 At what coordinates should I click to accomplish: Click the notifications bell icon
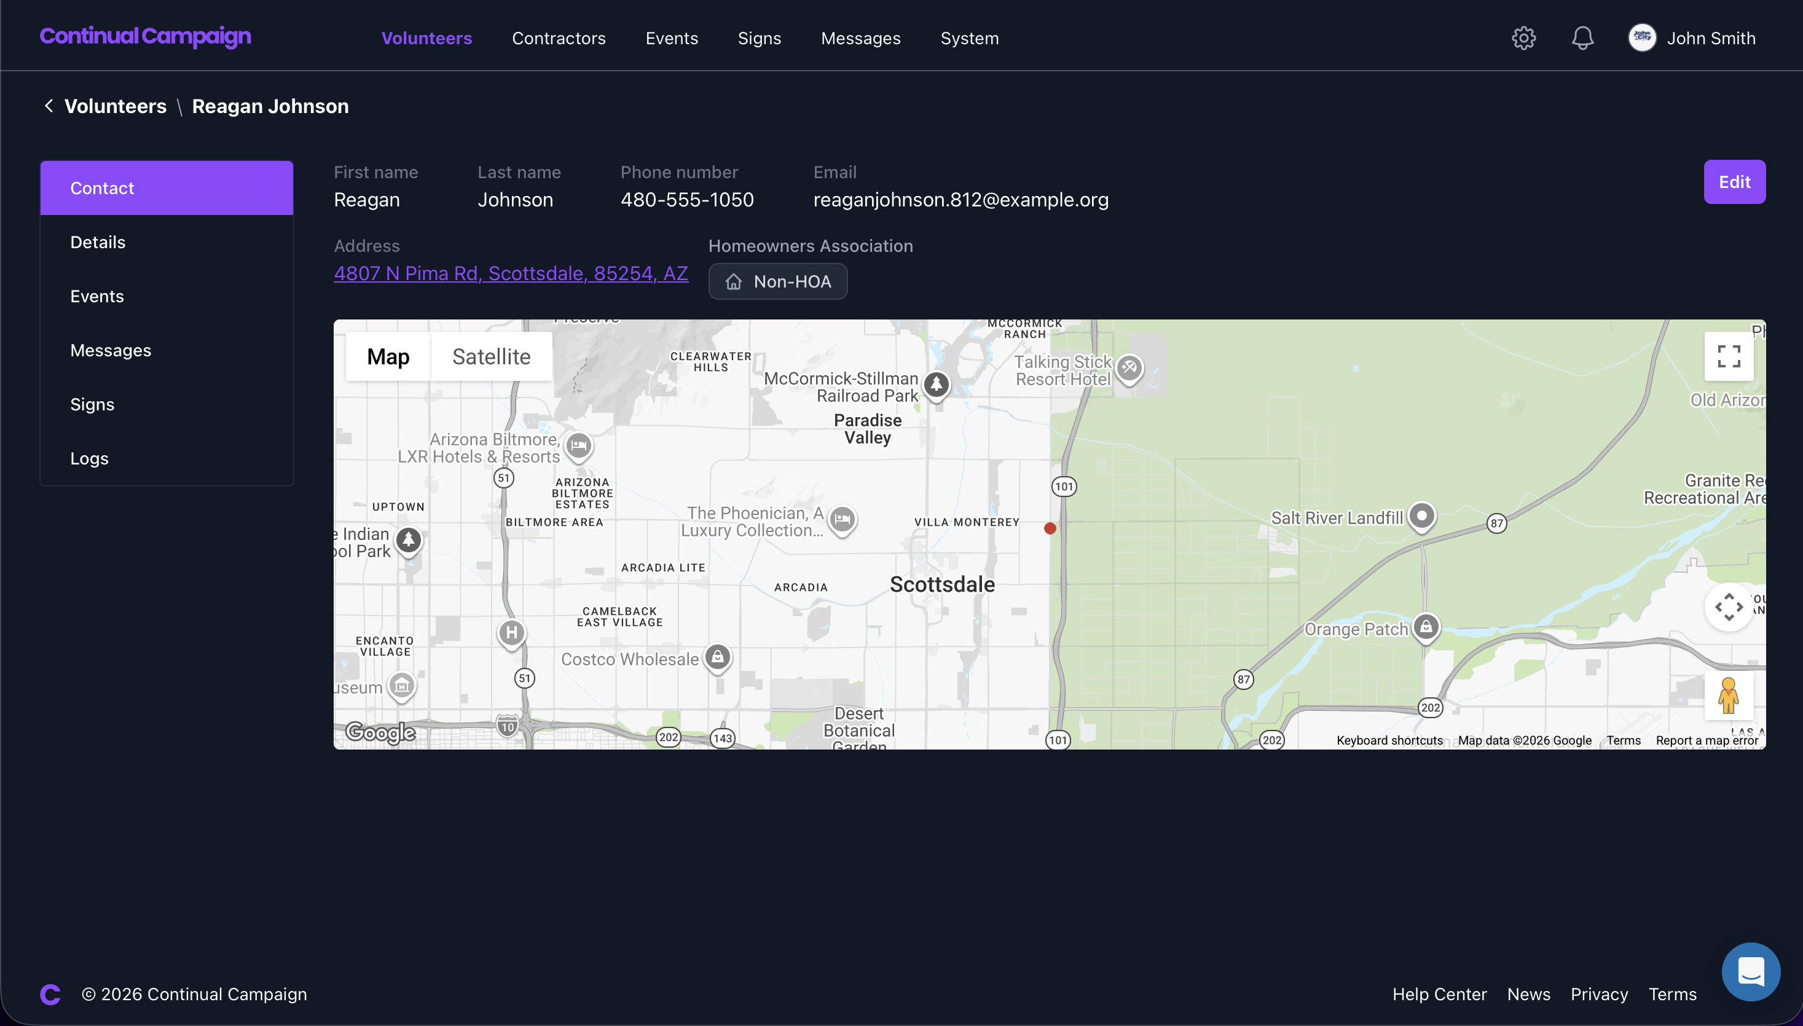(1582, 38)
